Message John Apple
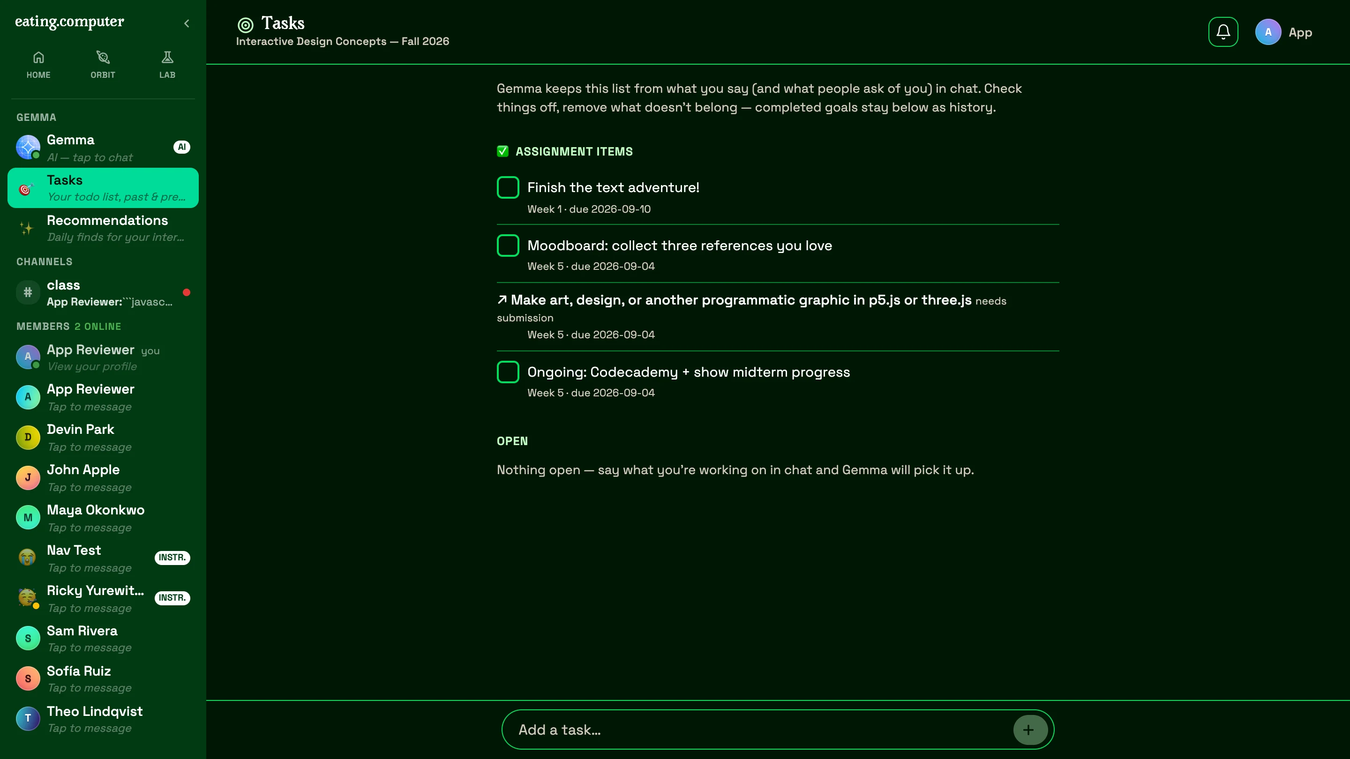 coord(103,478)
